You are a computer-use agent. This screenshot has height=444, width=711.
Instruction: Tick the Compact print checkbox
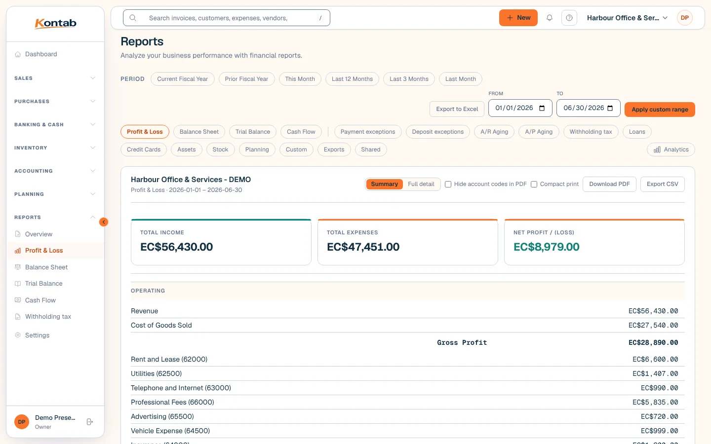tap(534, 185)
